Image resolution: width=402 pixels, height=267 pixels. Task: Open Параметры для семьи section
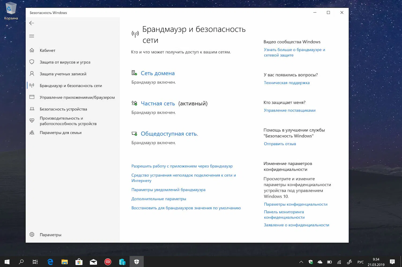[x=61, y=132]
